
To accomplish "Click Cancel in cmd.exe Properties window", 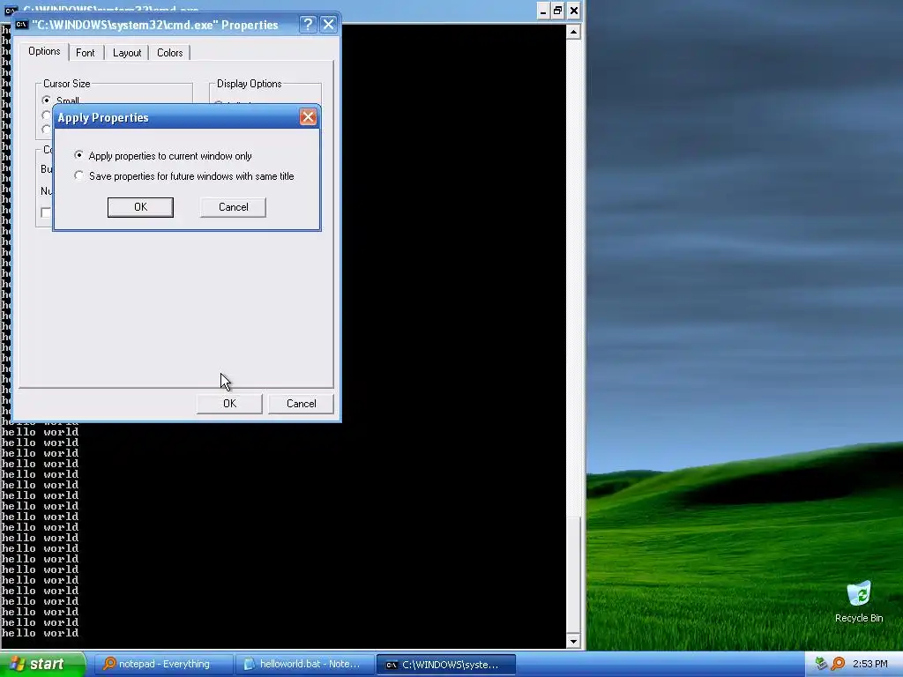I will pos(302,404).
